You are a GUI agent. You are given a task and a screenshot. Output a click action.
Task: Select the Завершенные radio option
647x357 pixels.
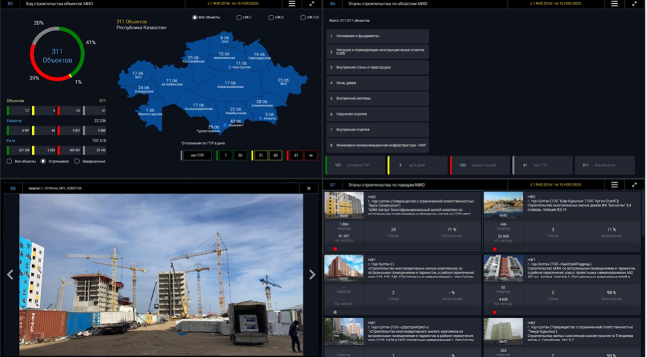point(77,161)
